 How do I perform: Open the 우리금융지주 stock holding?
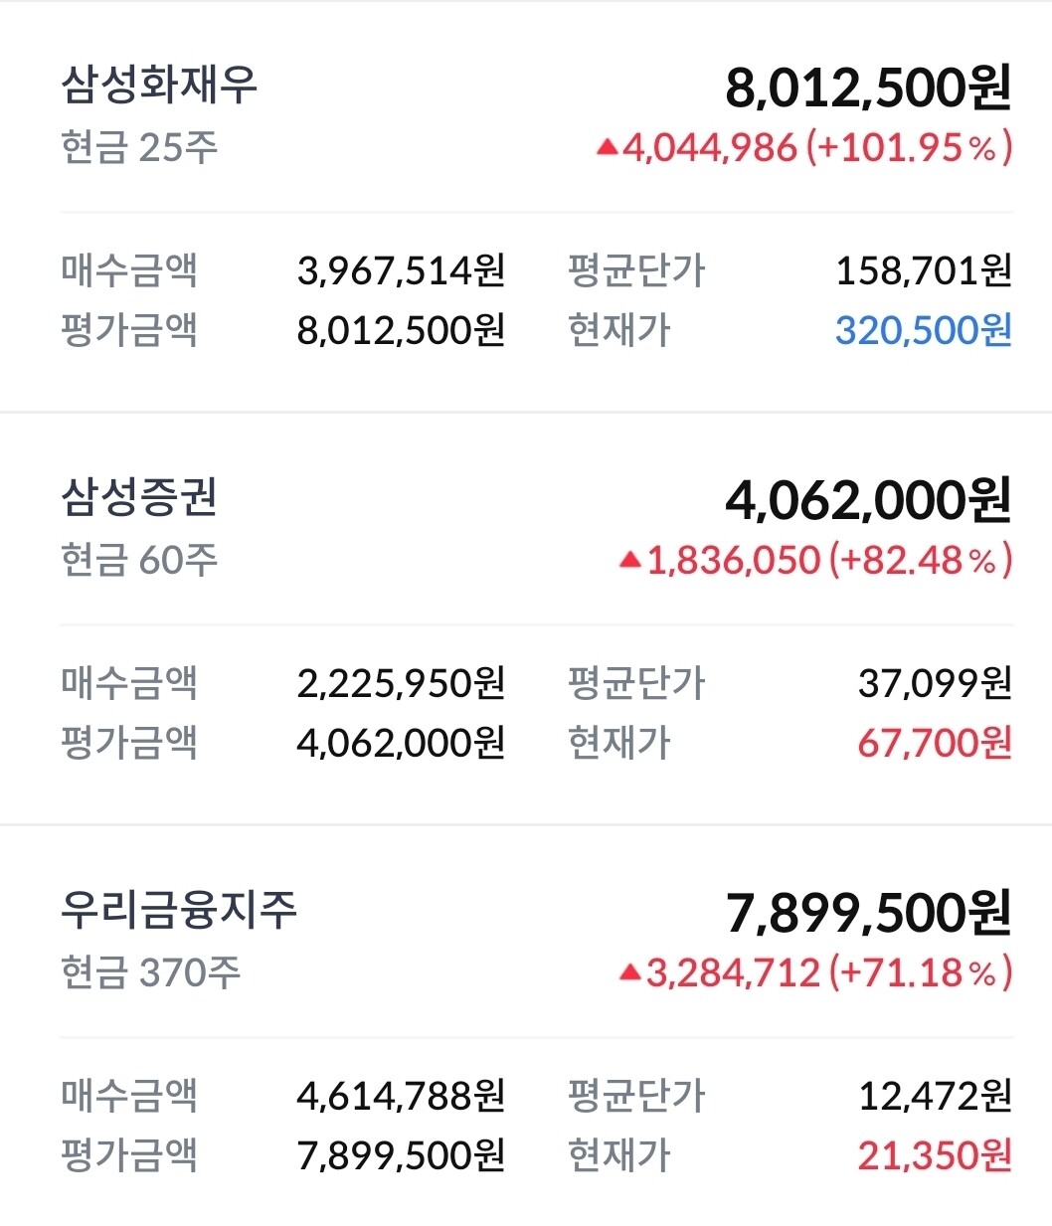[179, 909]
